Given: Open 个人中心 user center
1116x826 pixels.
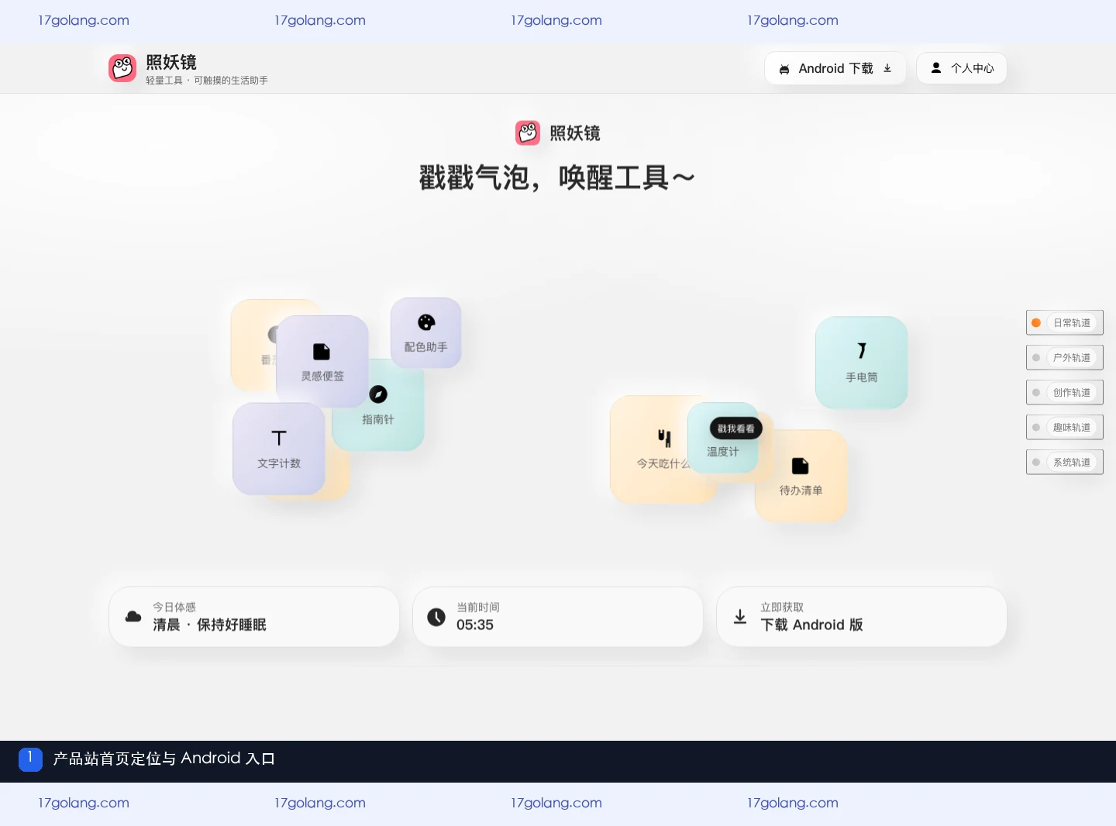Looking at the screenshot, I should pyautogui.click(x=962, y=68).
